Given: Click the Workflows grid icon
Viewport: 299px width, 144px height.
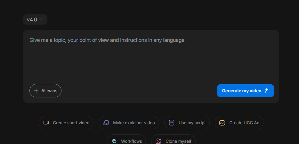Looking at the screenshot, I should pyautogui.click(x=114, y=141).
